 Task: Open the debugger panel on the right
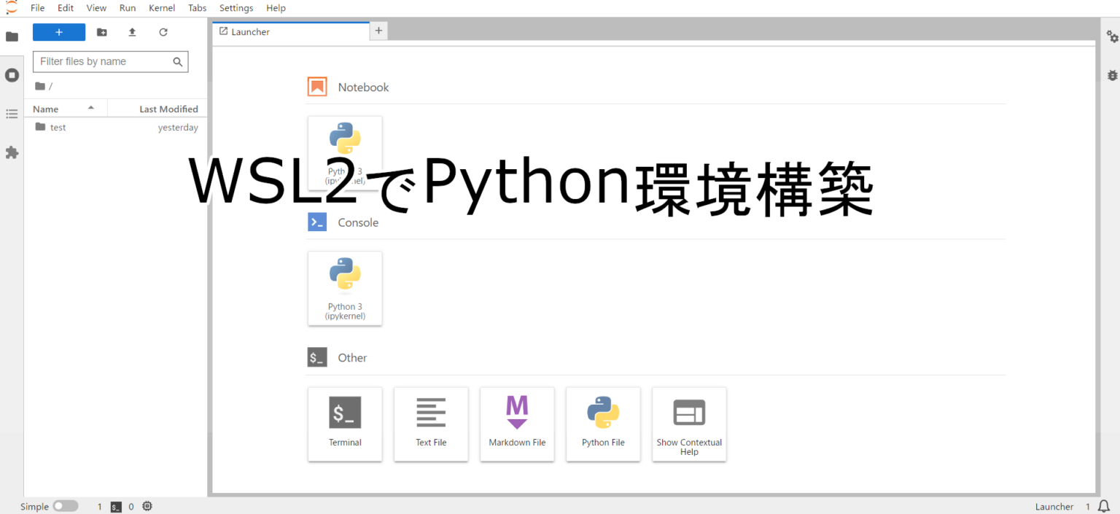click(x=1111, y=75)
